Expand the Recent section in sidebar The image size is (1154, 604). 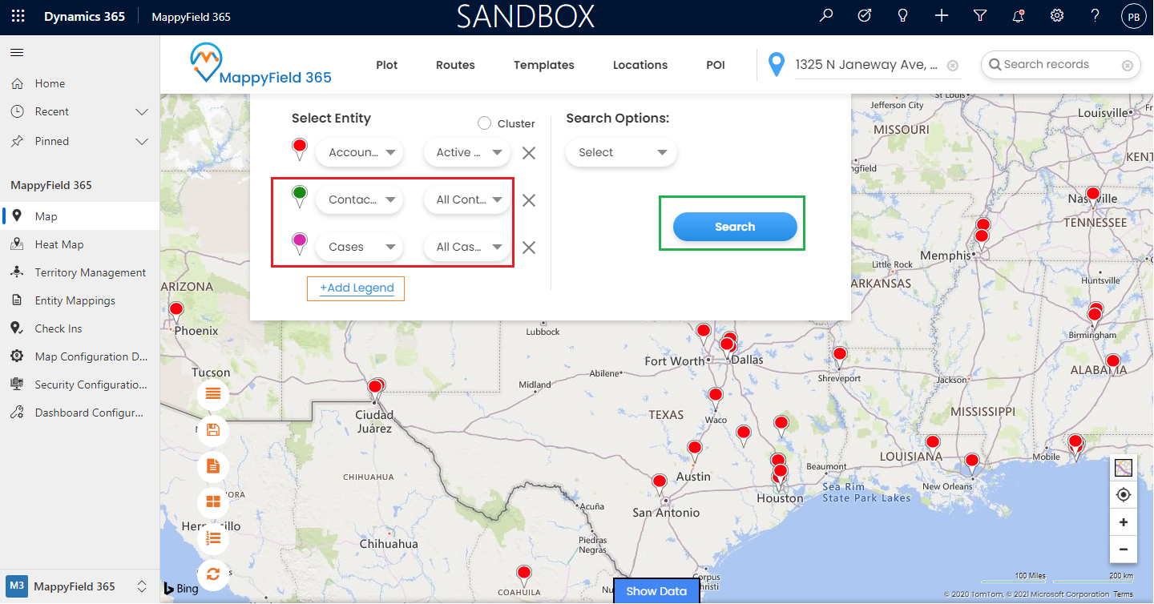coord(142,112)
